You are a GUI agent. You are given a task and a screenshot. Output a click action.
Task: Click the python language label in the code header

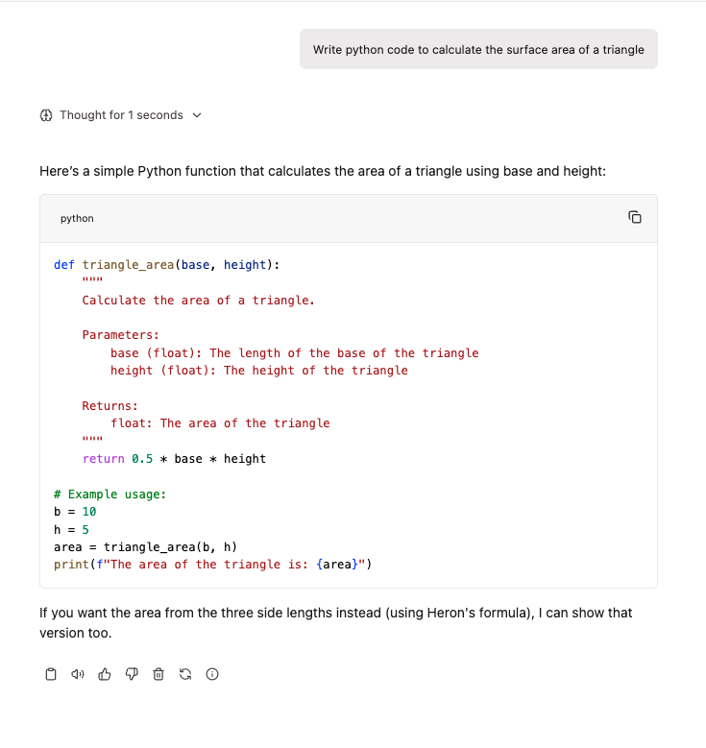[77, 219]
